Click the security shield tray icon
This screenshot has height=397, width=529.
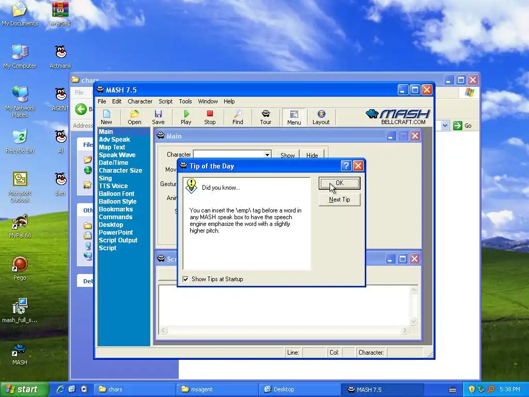click(471, 390)
